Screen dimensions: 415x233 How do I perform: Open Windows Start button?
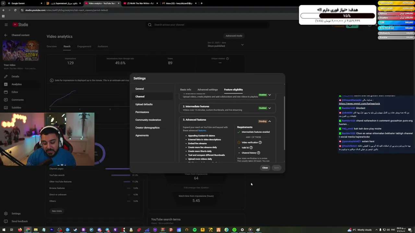pos(3,230)
